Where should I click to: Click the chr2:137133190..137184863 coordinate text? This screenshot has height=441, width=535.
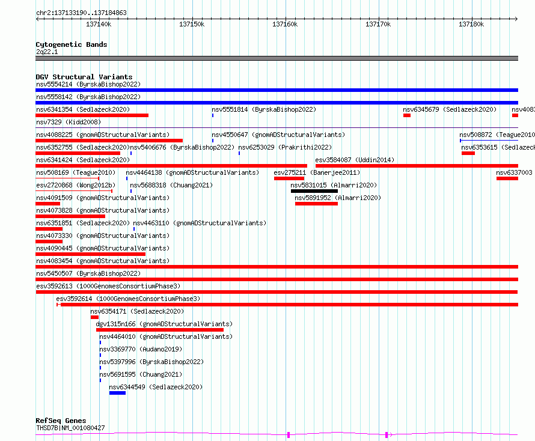tap(81, 13)
